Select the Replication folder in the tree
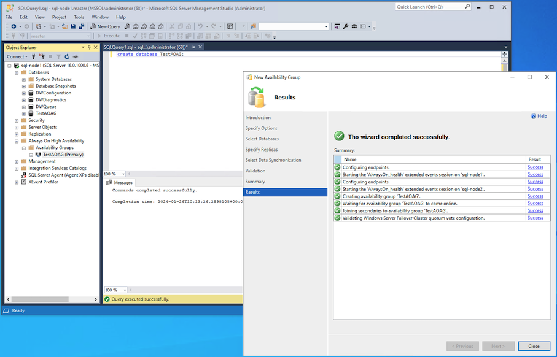557x357 pixels. point(40,134)
